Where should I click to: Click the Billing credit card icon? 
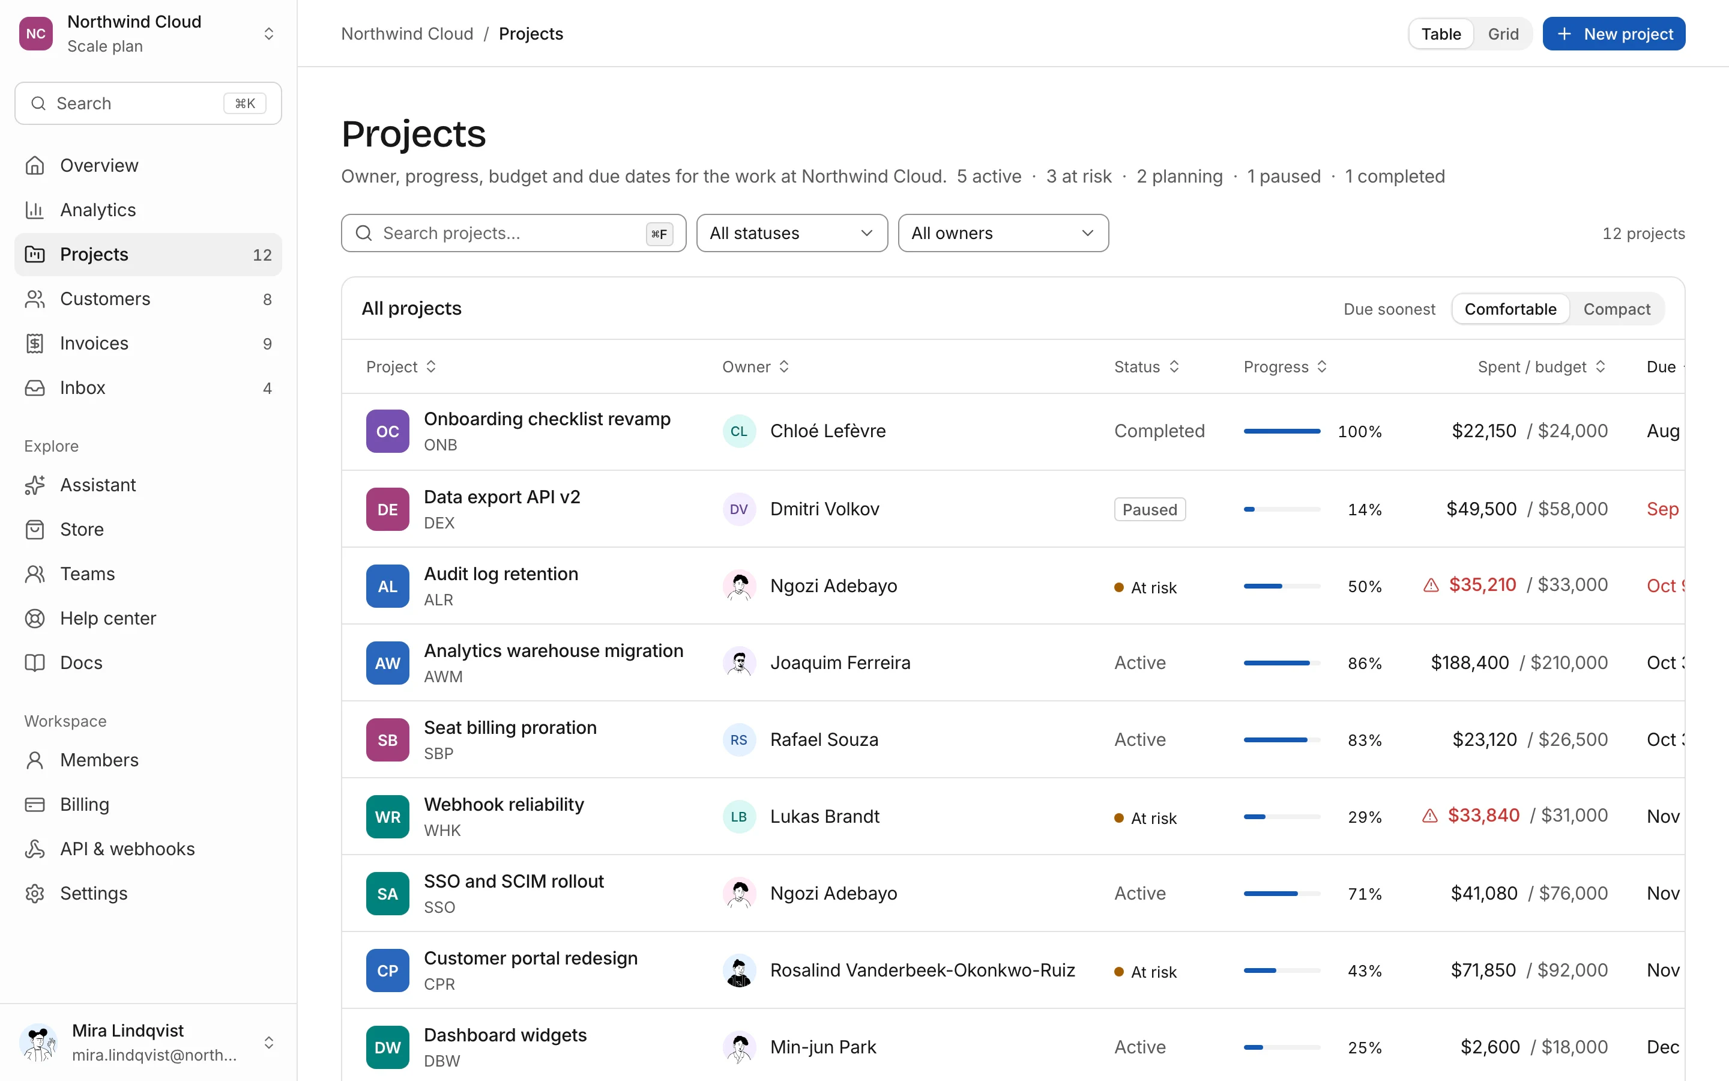[x=34, y=804]
